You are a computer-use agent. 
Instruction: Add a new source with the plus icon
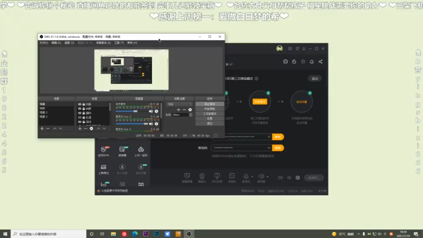point(79,129)
